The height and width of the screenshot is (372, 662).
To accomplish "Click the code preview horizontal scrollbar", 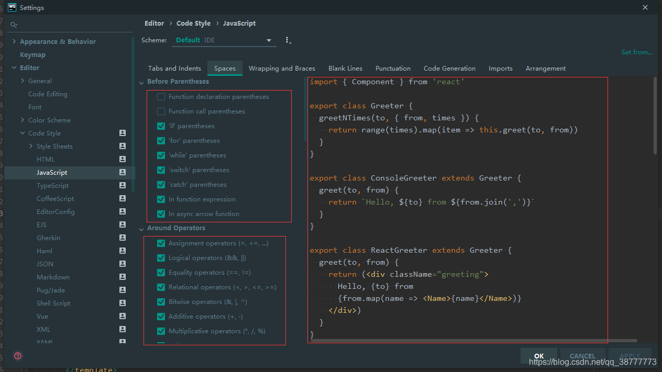I will (x=473, y=341).
